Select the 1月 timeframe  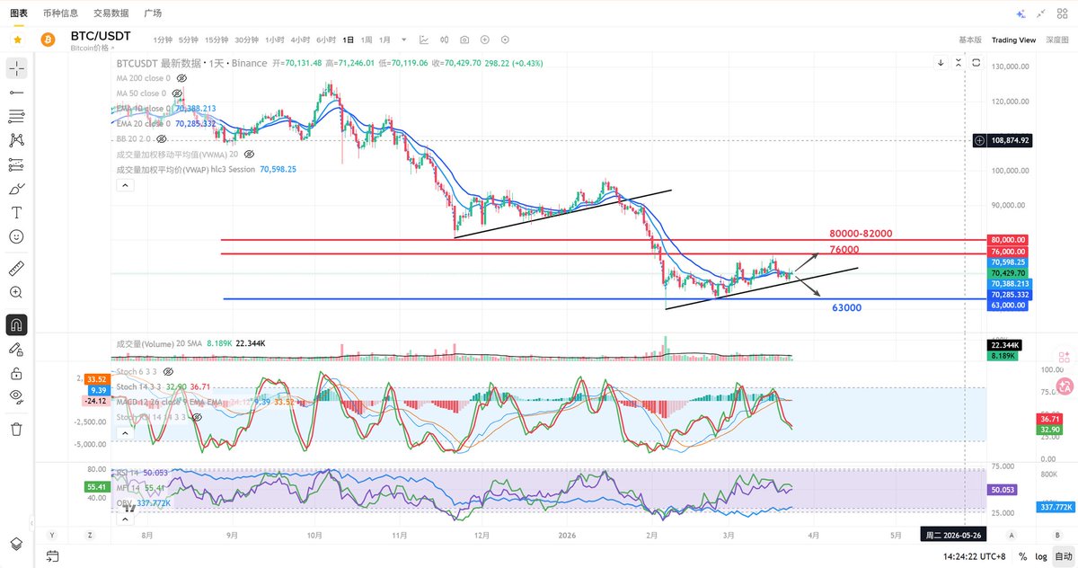(x=384, y=40)
